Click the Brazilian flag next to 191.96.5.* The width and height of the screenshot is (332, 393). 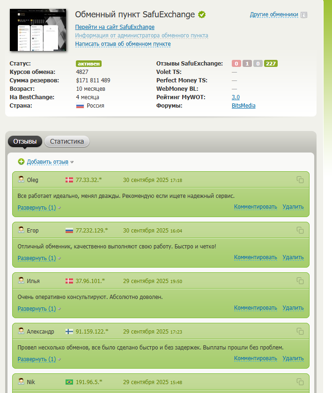pos(69,382)
